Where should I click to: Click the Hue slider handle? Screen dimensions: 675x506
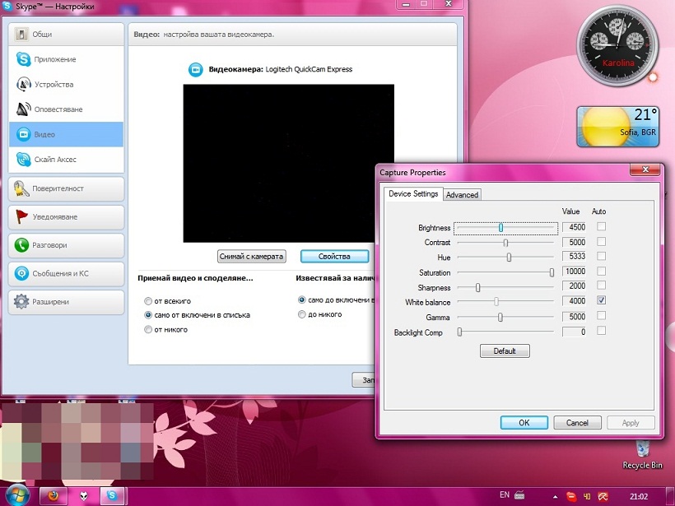pyautogui.click(x=509, y=258)
